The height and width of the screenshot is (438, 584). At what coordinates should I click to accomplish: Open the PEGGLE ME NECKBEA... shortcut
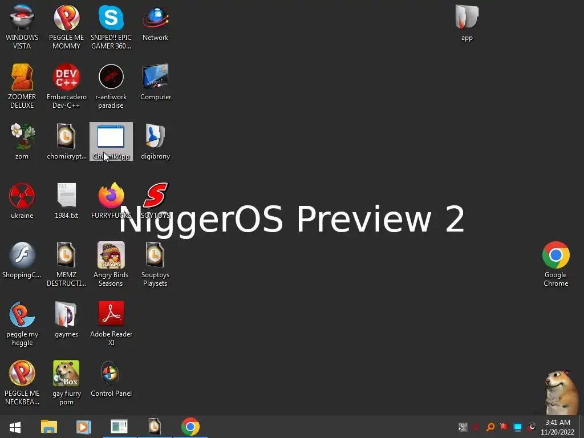tap(22, 383)
